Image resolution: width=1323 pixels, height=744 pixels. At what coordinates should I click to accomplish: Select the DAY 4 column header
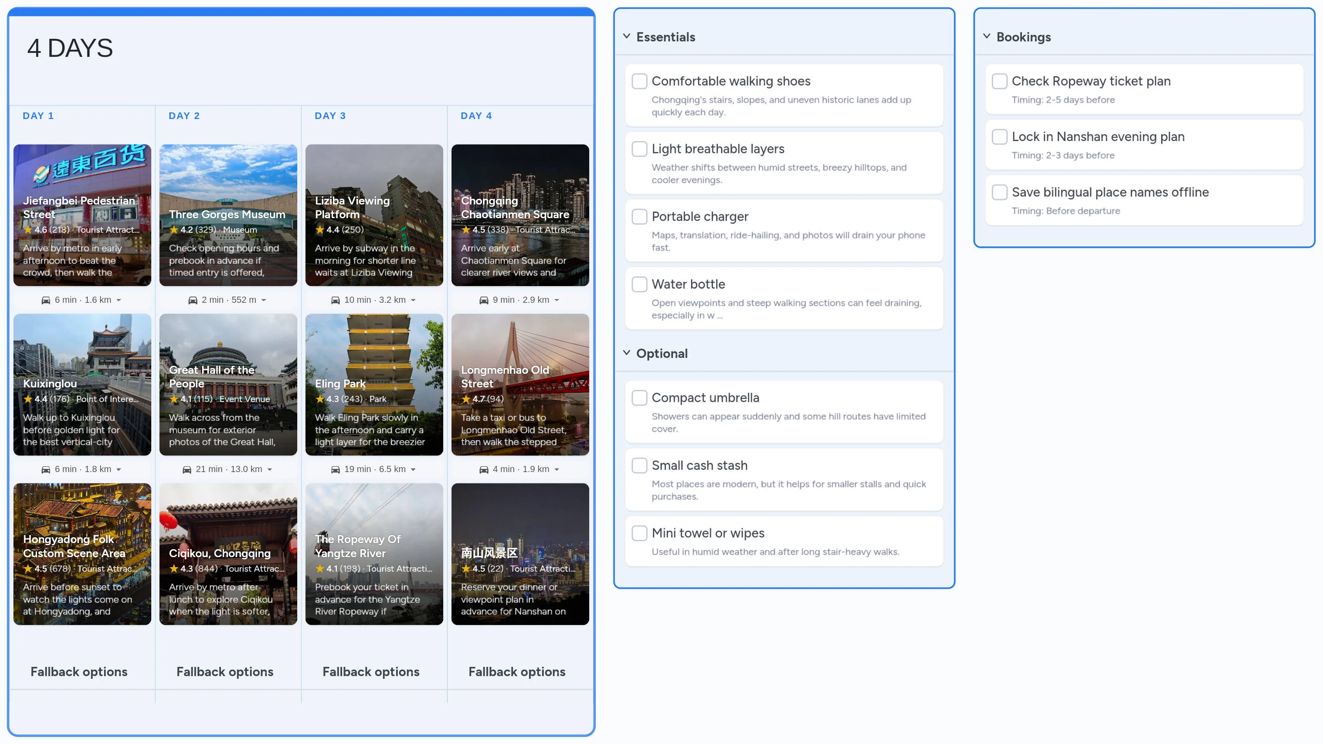click(x=476, y=115)
